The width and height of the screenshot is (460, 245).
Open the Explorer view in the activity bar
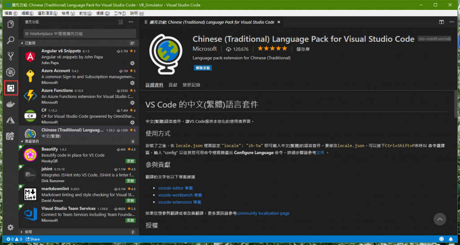pos(11,24)
